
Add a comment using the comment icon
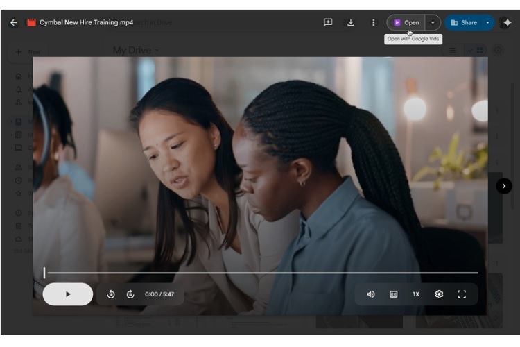(x=328, y=22)
